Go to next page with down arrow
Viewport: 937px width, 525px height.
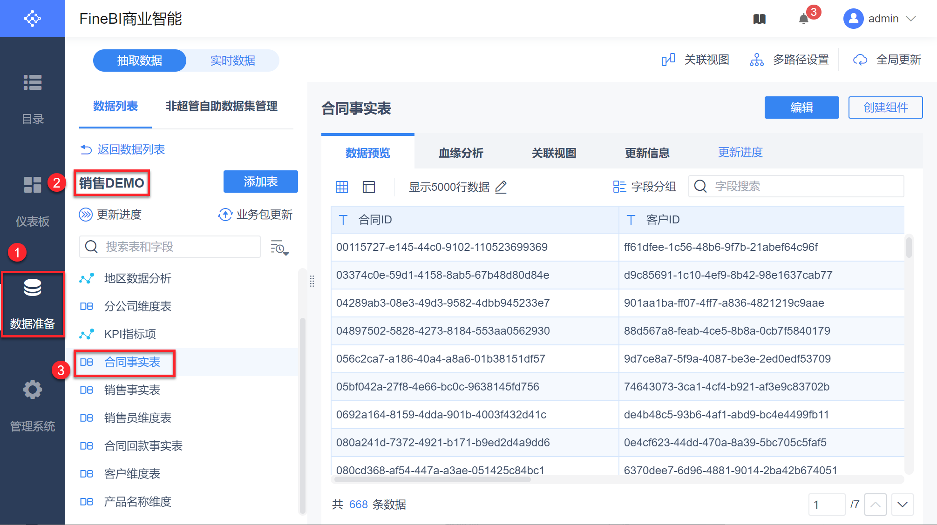point(902,505)
